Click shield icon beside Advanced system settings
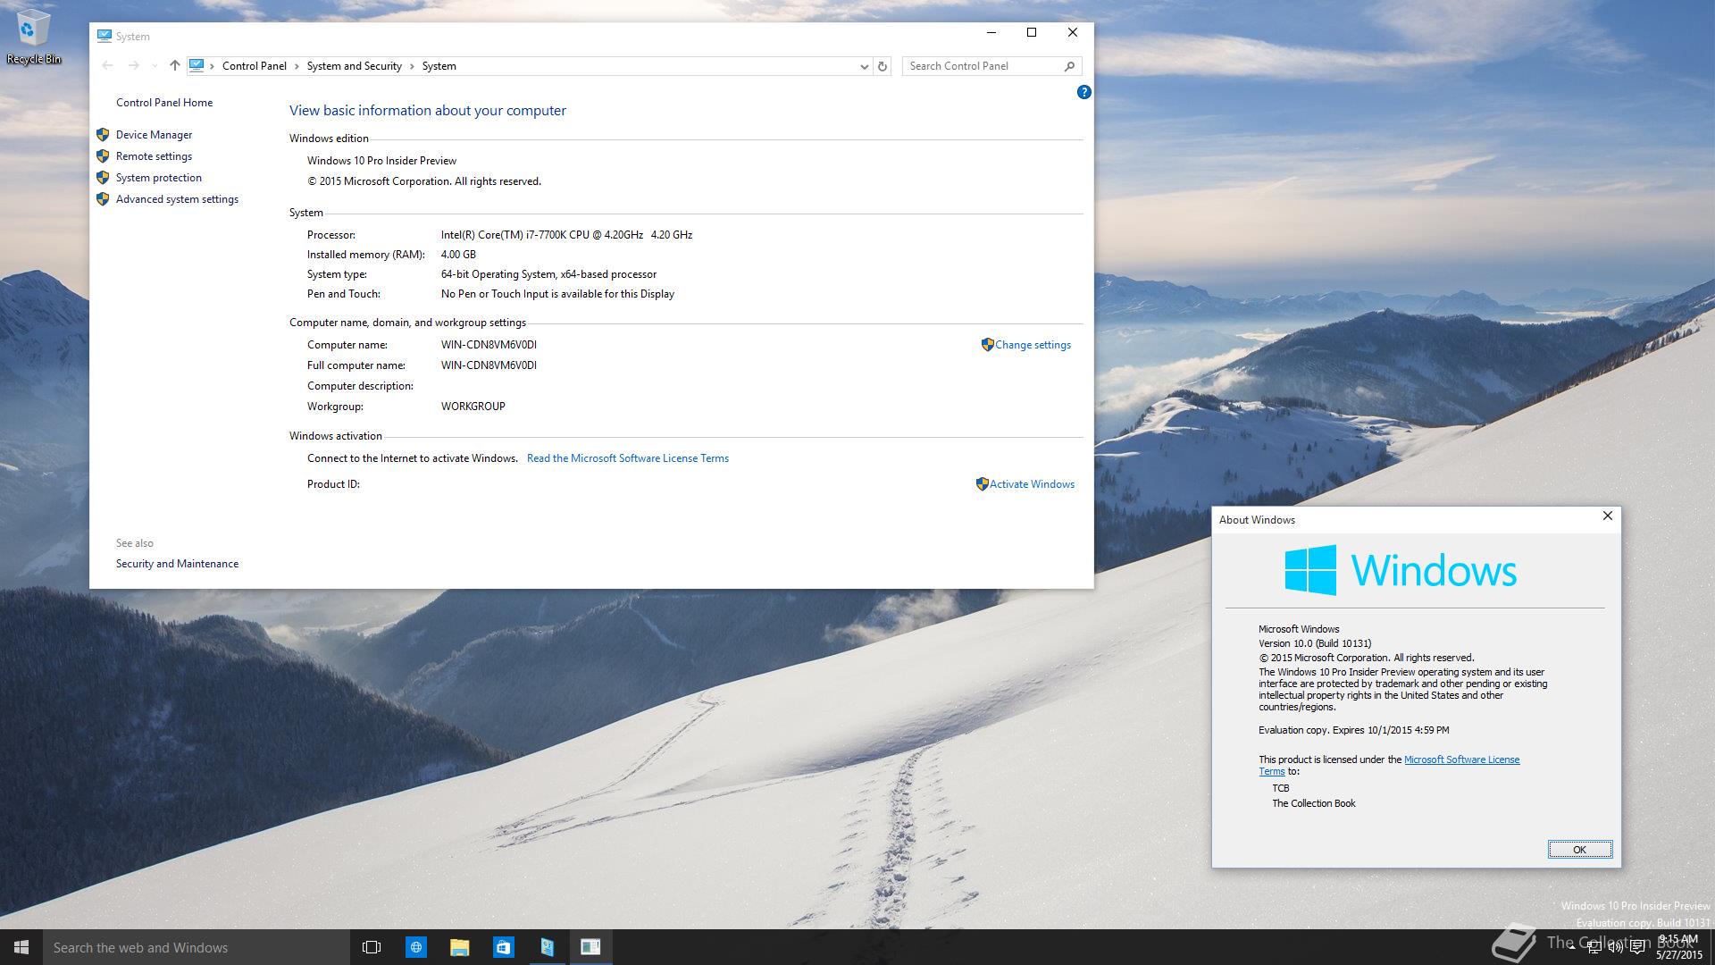 (103, 199)
